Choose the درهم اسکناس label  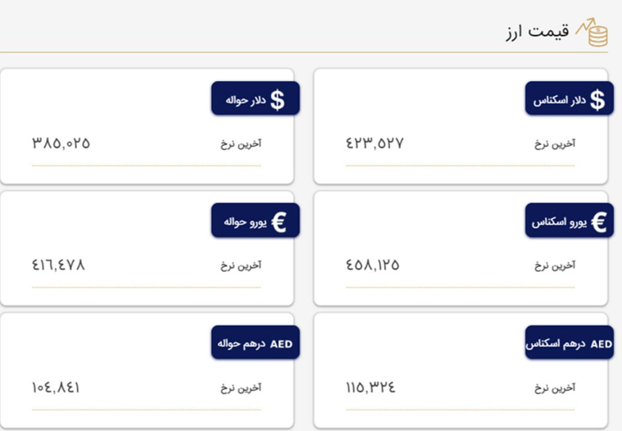(x=556, y=344)
